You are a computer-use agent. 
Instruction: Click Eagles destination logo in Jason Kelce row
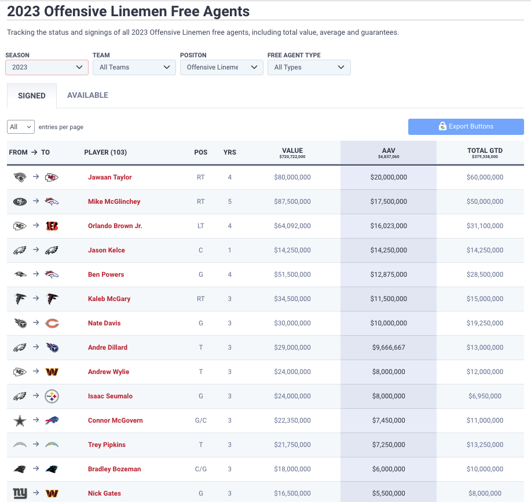click(52, 250)
